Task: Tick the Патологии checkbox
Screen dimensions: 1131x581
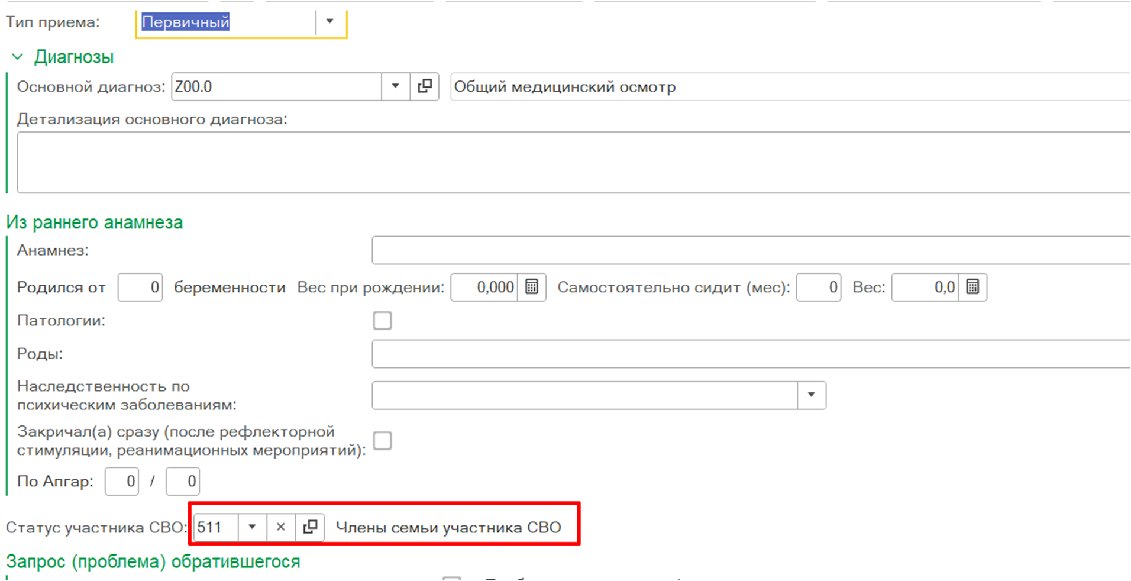Action: [x=382, y=321]
